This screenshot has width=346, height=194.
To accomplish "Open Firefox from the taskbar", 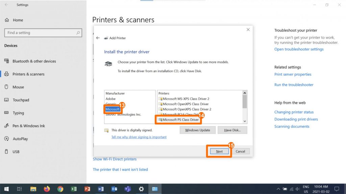I will [47, 189].
